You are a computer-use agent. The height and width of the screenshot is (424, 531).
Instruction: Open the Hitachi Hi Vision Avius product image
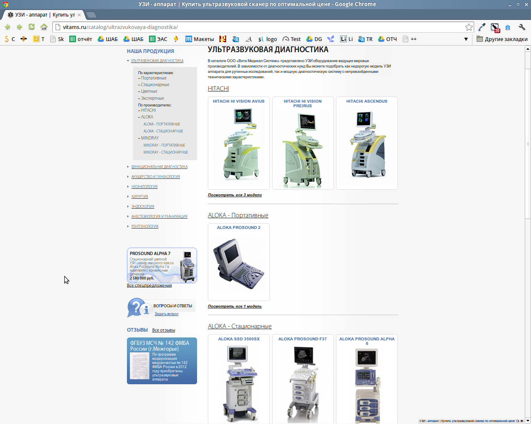point(239,145)
